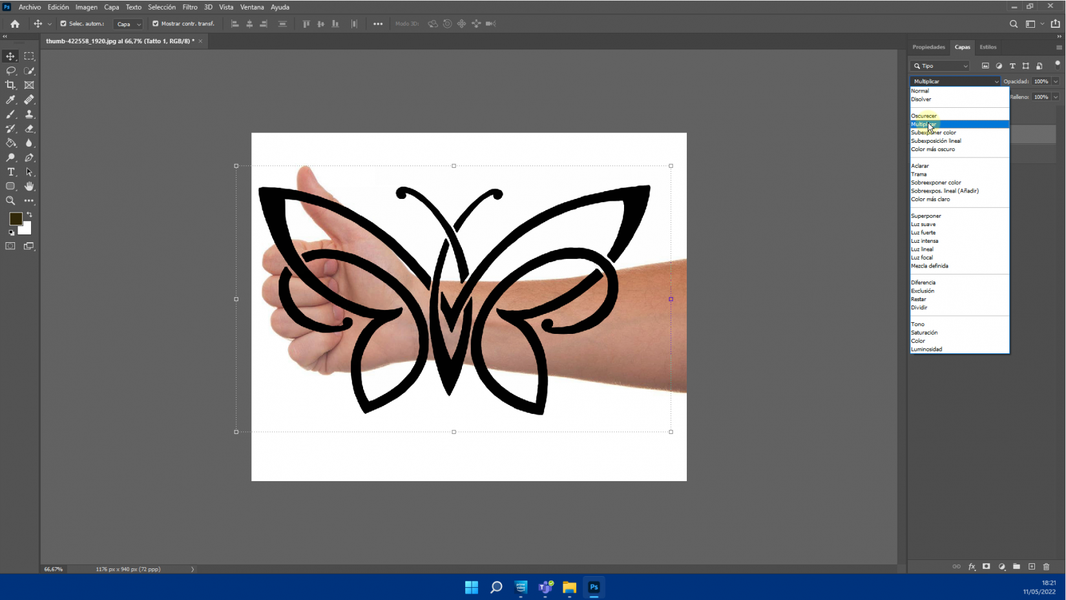Open Windows Start from taskbar

pos(472,587)
